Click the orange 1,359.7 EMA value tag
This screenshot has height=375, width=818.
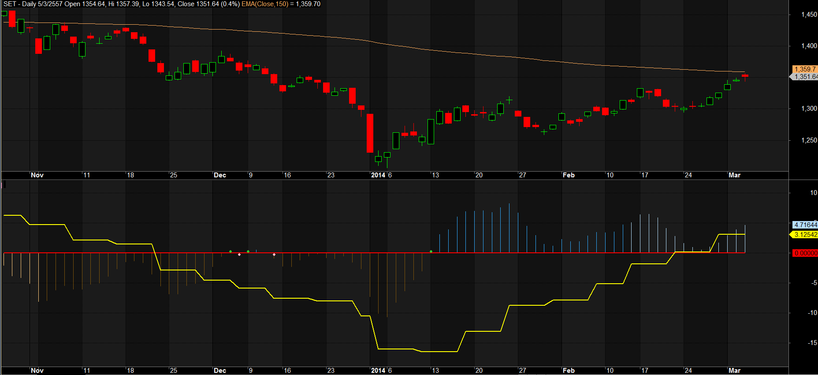pos(805,69)
